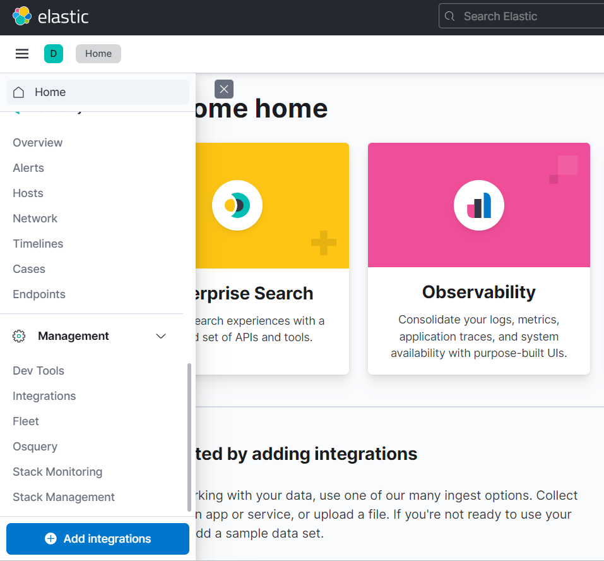Viewport: 604px width, 561px height.
Task: Open Security Overview link
Action: [x=37, y=143]
